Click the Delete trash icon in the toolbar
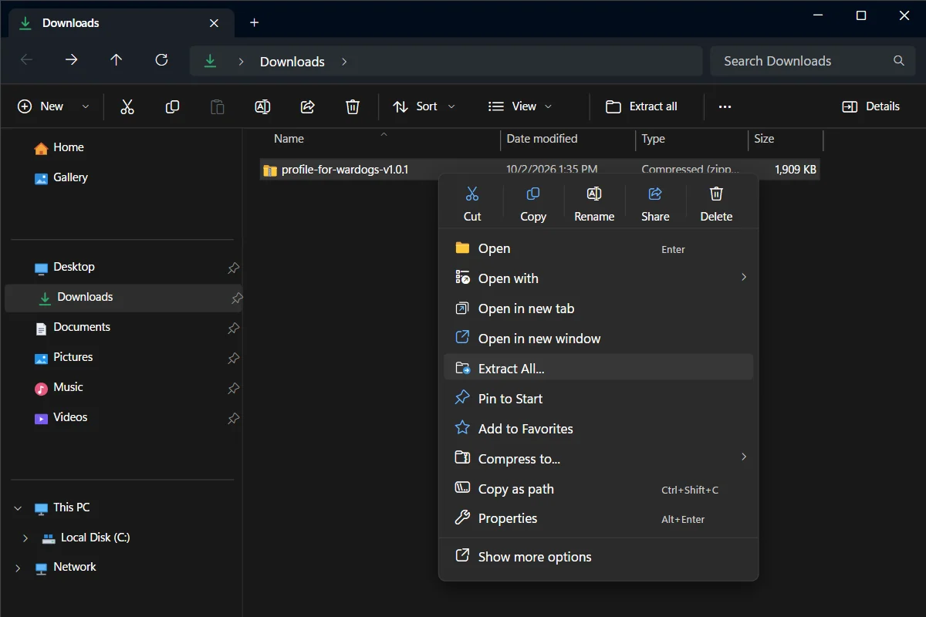926x617 pixels. 353,106
